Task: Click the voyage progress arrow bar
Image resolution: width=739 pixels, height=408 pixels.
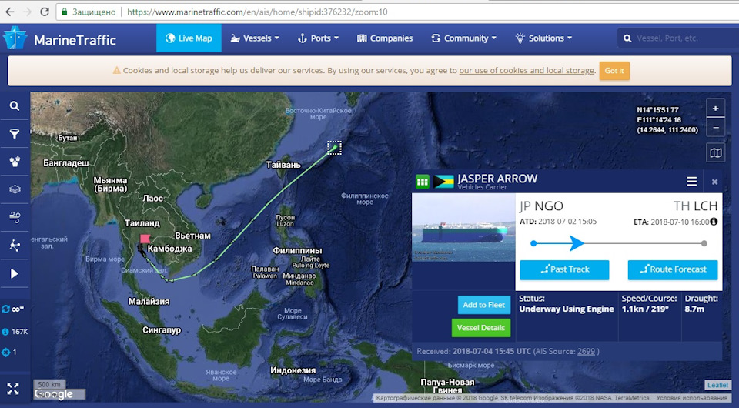Action: point(618,243)
